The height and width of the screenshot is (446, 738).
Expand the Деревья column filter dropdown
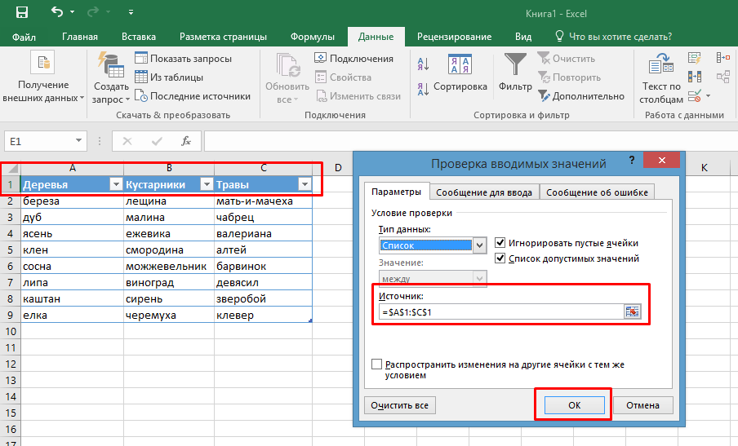tap(115, 184)
